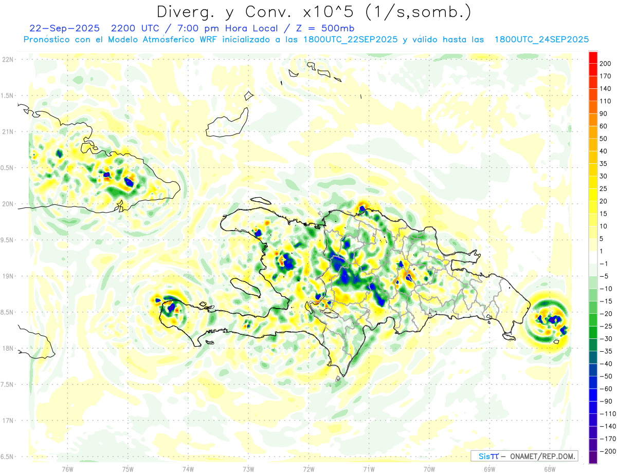Click the legend value '-90'
Screen dimensions: 617x476
point(606,402)
